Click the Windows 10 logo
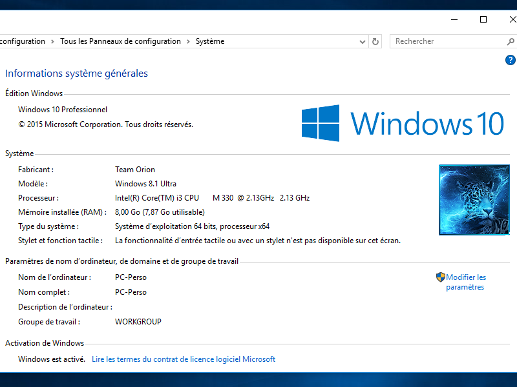 tap(403, 123)
